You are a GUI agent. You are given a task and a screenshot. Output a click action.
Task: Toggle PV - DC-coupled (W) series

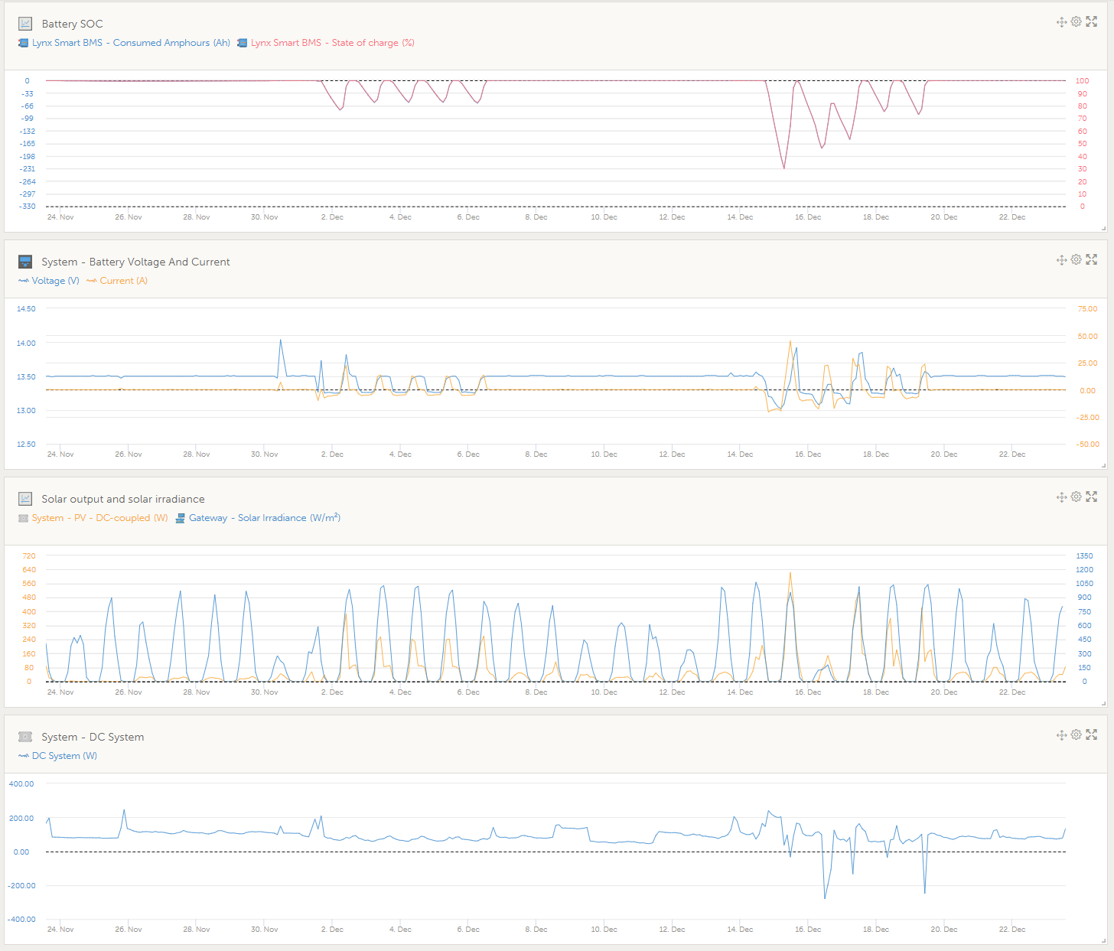[93, 518]
